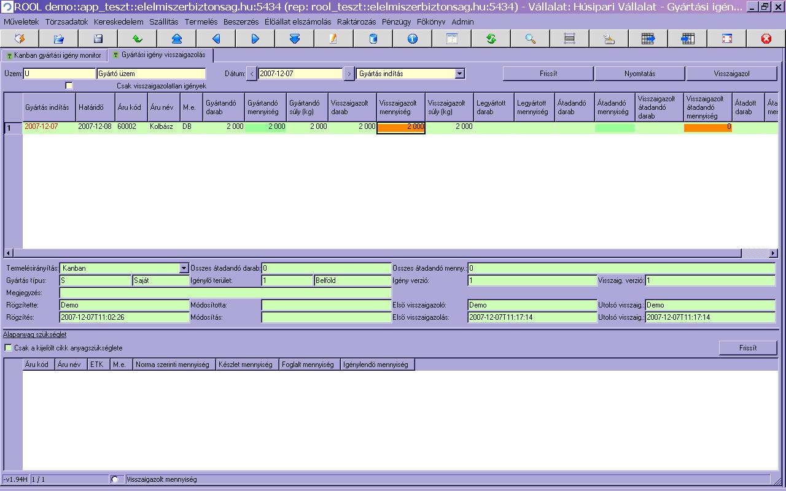Expand the Termelésirányítás Kanban dropdown
Image resolution: width=786 pixels, height=491 pixels.
184,268
